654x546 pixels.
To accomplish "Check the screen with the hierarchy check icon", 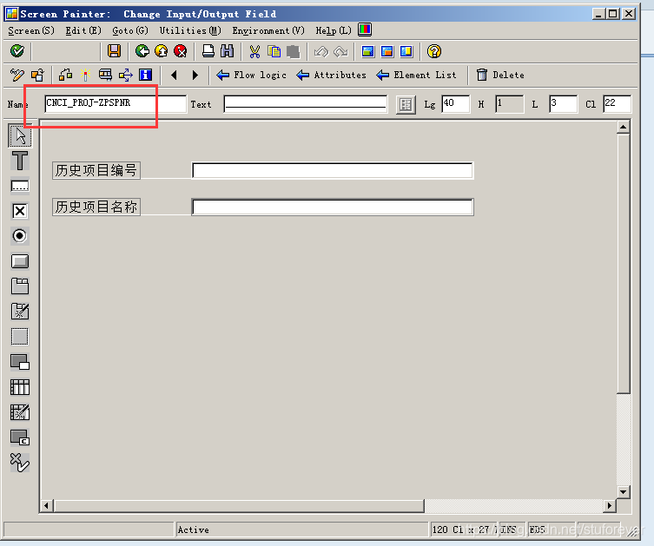I will click(x=65, y=75).
